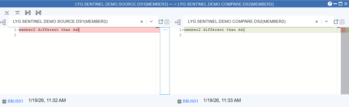Click the left B$US01 system link

point(15,101)
